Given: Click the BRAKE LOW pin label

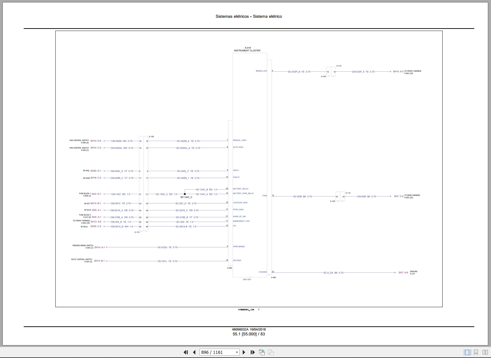Looking at the screenshot, I should tap(261, 71).
